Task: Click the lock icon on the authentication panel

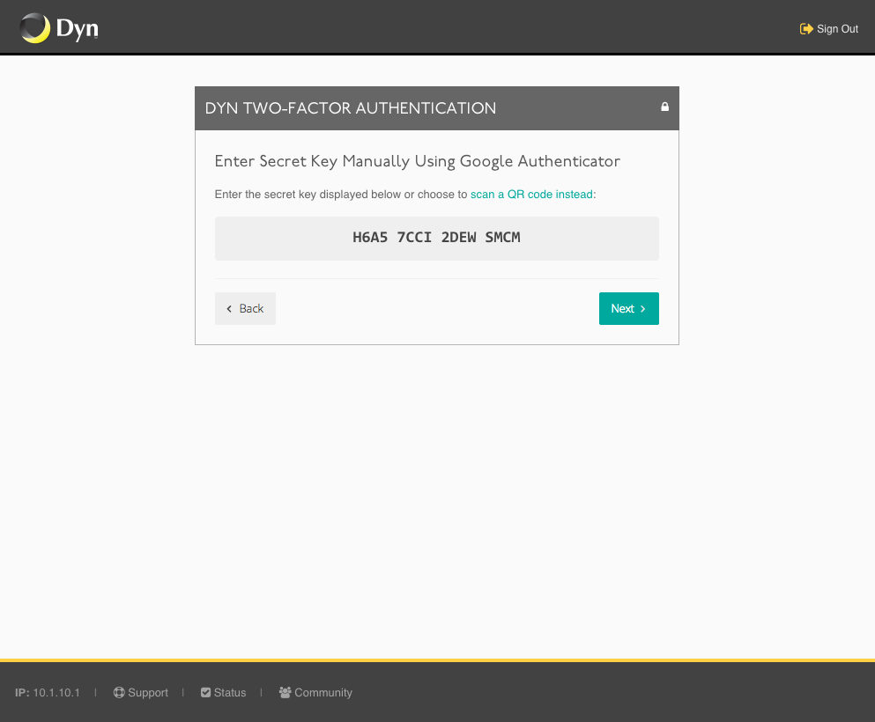Action: pos(664,106)
